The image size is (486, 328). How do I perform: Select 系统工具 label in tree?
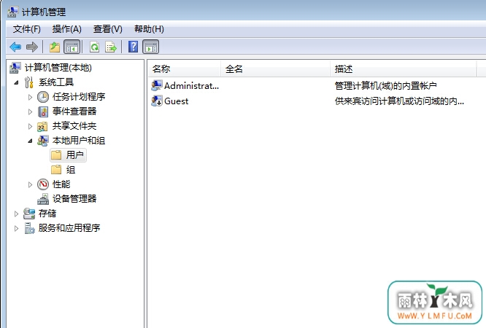[56, 82]
